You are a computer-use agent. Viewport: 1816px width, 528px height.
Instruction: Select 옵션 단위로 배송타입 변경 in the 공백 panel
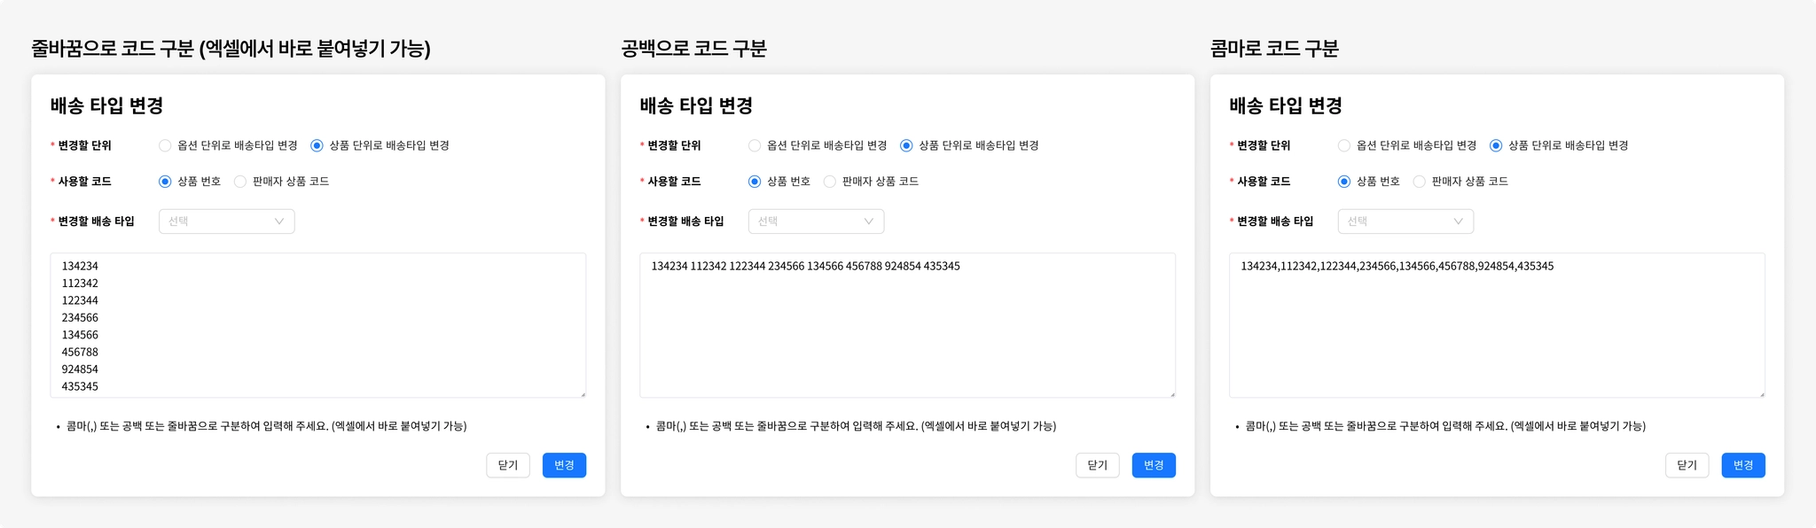(x=755, y=146)
